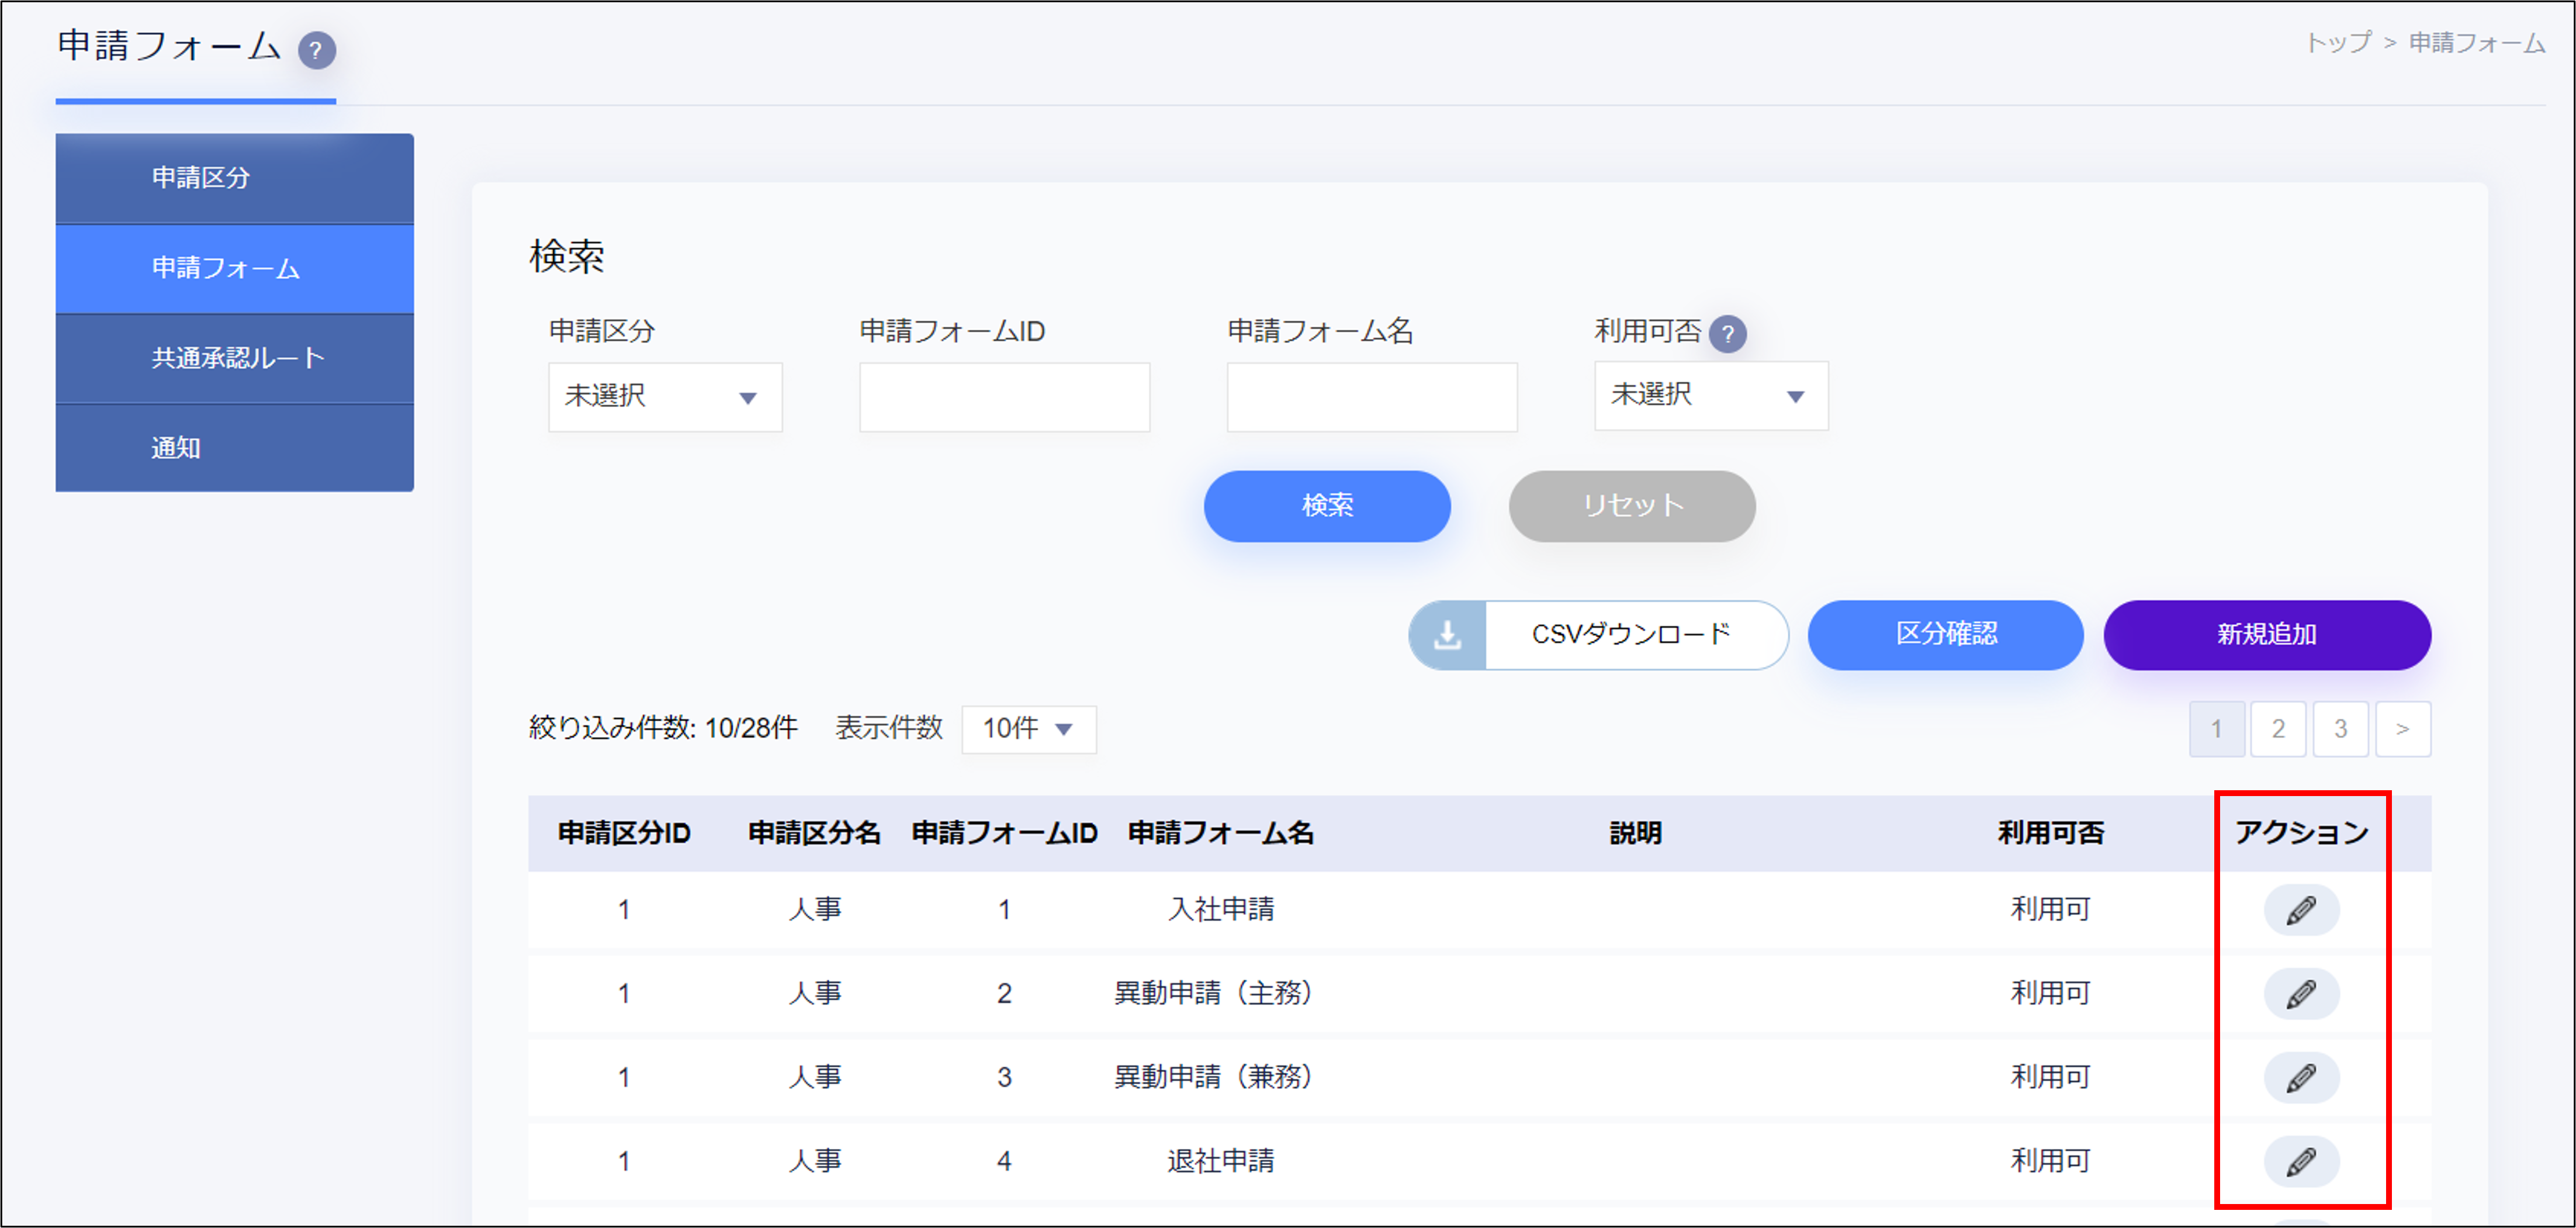The width and height of the screenshot is (2576, 1228).
Task: Select 通知 in the left menu
Action: coord(234,448)
